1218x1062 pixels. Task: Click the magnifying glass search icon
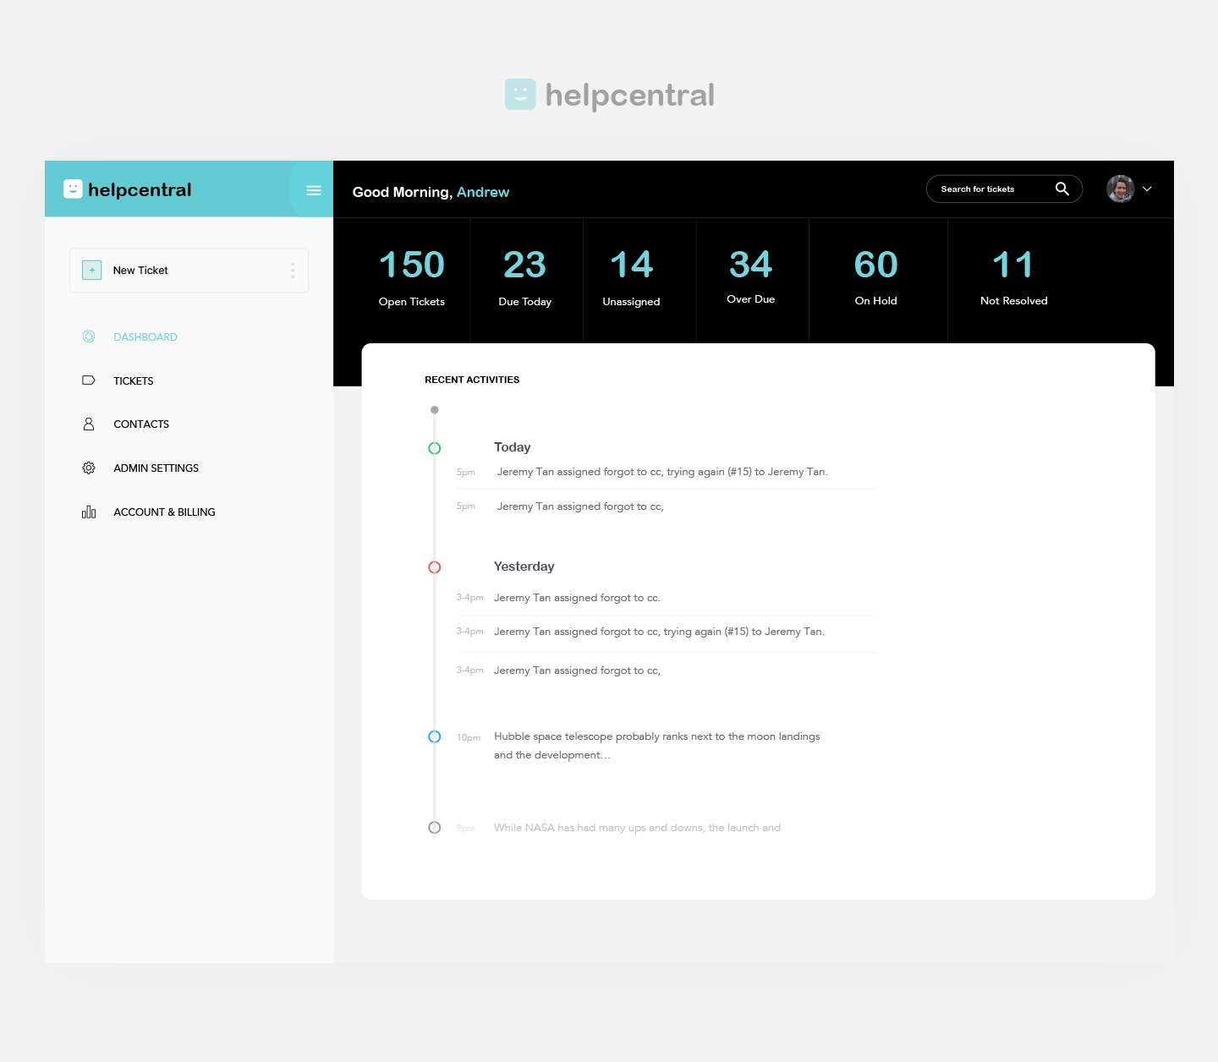tap(1062, 189)
